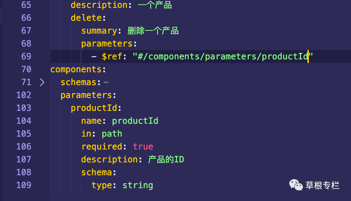The height and width of the screenshot is (201, 351).
Task: Click the WeChat logo icon in watermark
Action: (296, 185)
